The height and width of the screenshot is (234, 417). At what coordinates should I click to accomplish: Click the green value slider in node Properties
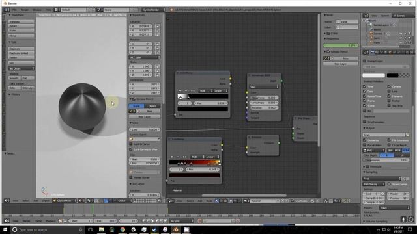coord(341,45)
